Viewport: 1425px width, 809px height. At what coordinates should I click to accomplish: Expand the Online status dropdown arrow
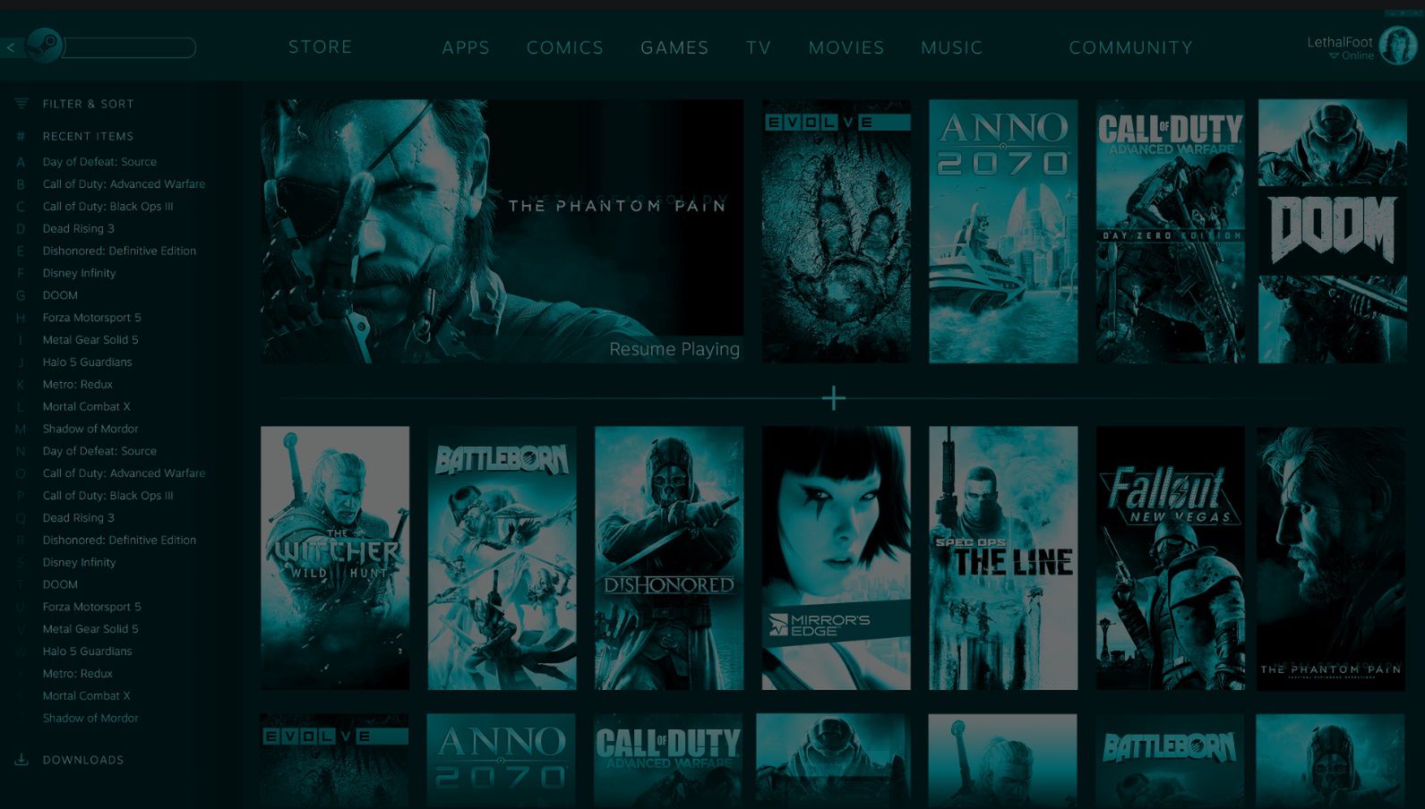tap(1334, 55)
